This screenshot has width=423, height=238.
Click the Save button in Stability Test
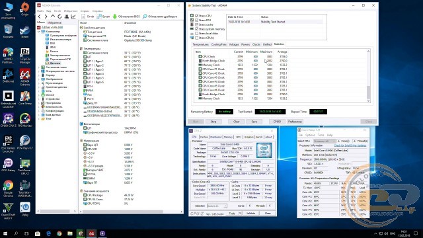pos(254,122)
